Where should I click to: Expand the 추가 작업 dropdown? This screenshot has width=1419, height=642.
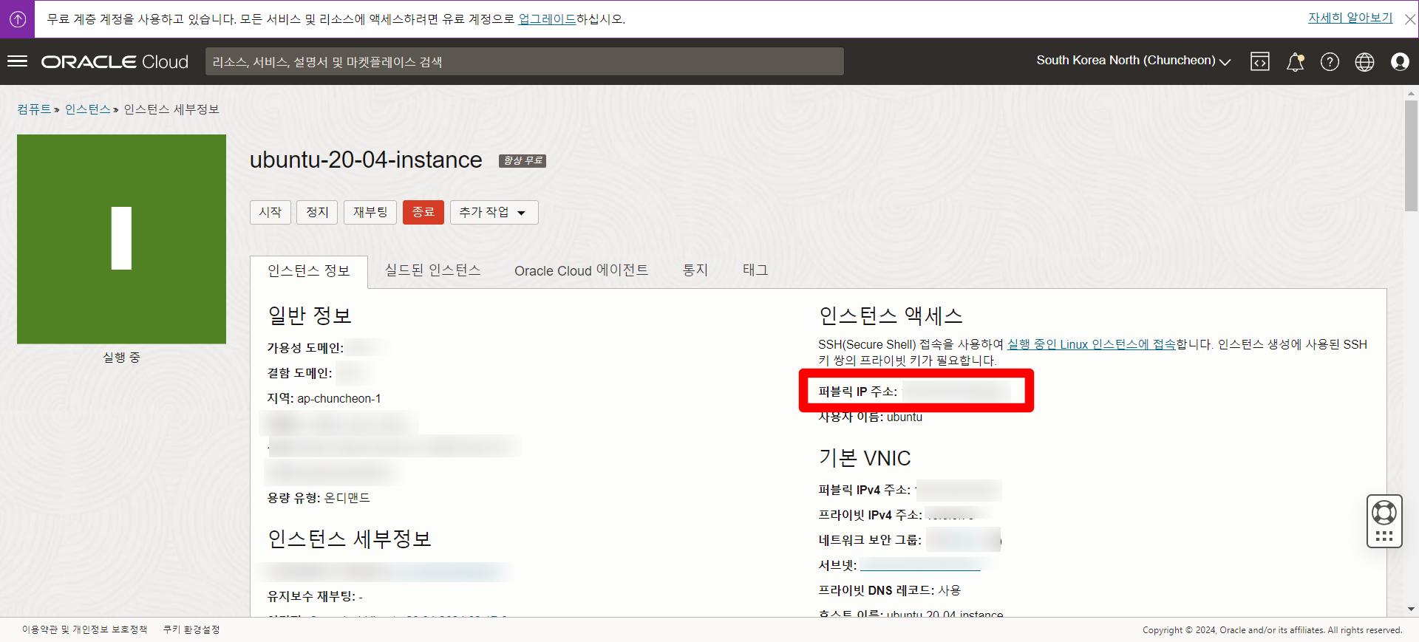[x=494, y=212]
